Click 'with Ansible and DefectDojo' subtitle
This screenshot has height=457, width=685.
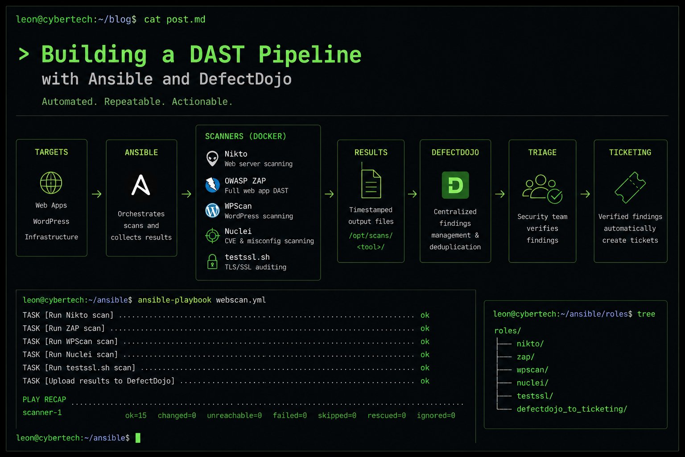point(167,79)
